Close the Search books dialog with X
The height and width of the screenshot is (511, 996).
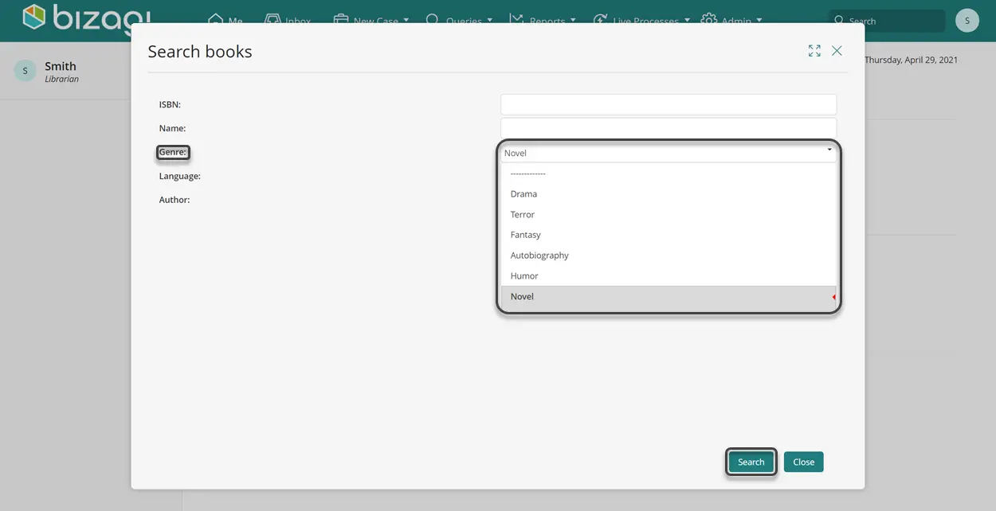coord(837,51)
